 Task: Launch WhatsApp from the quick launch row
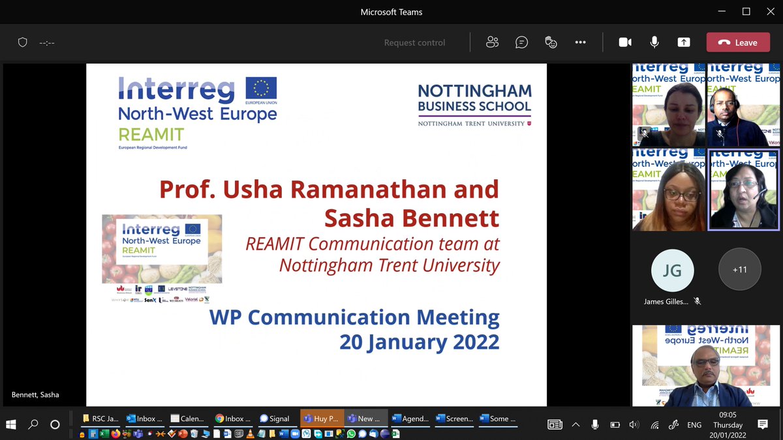point(351,434)
